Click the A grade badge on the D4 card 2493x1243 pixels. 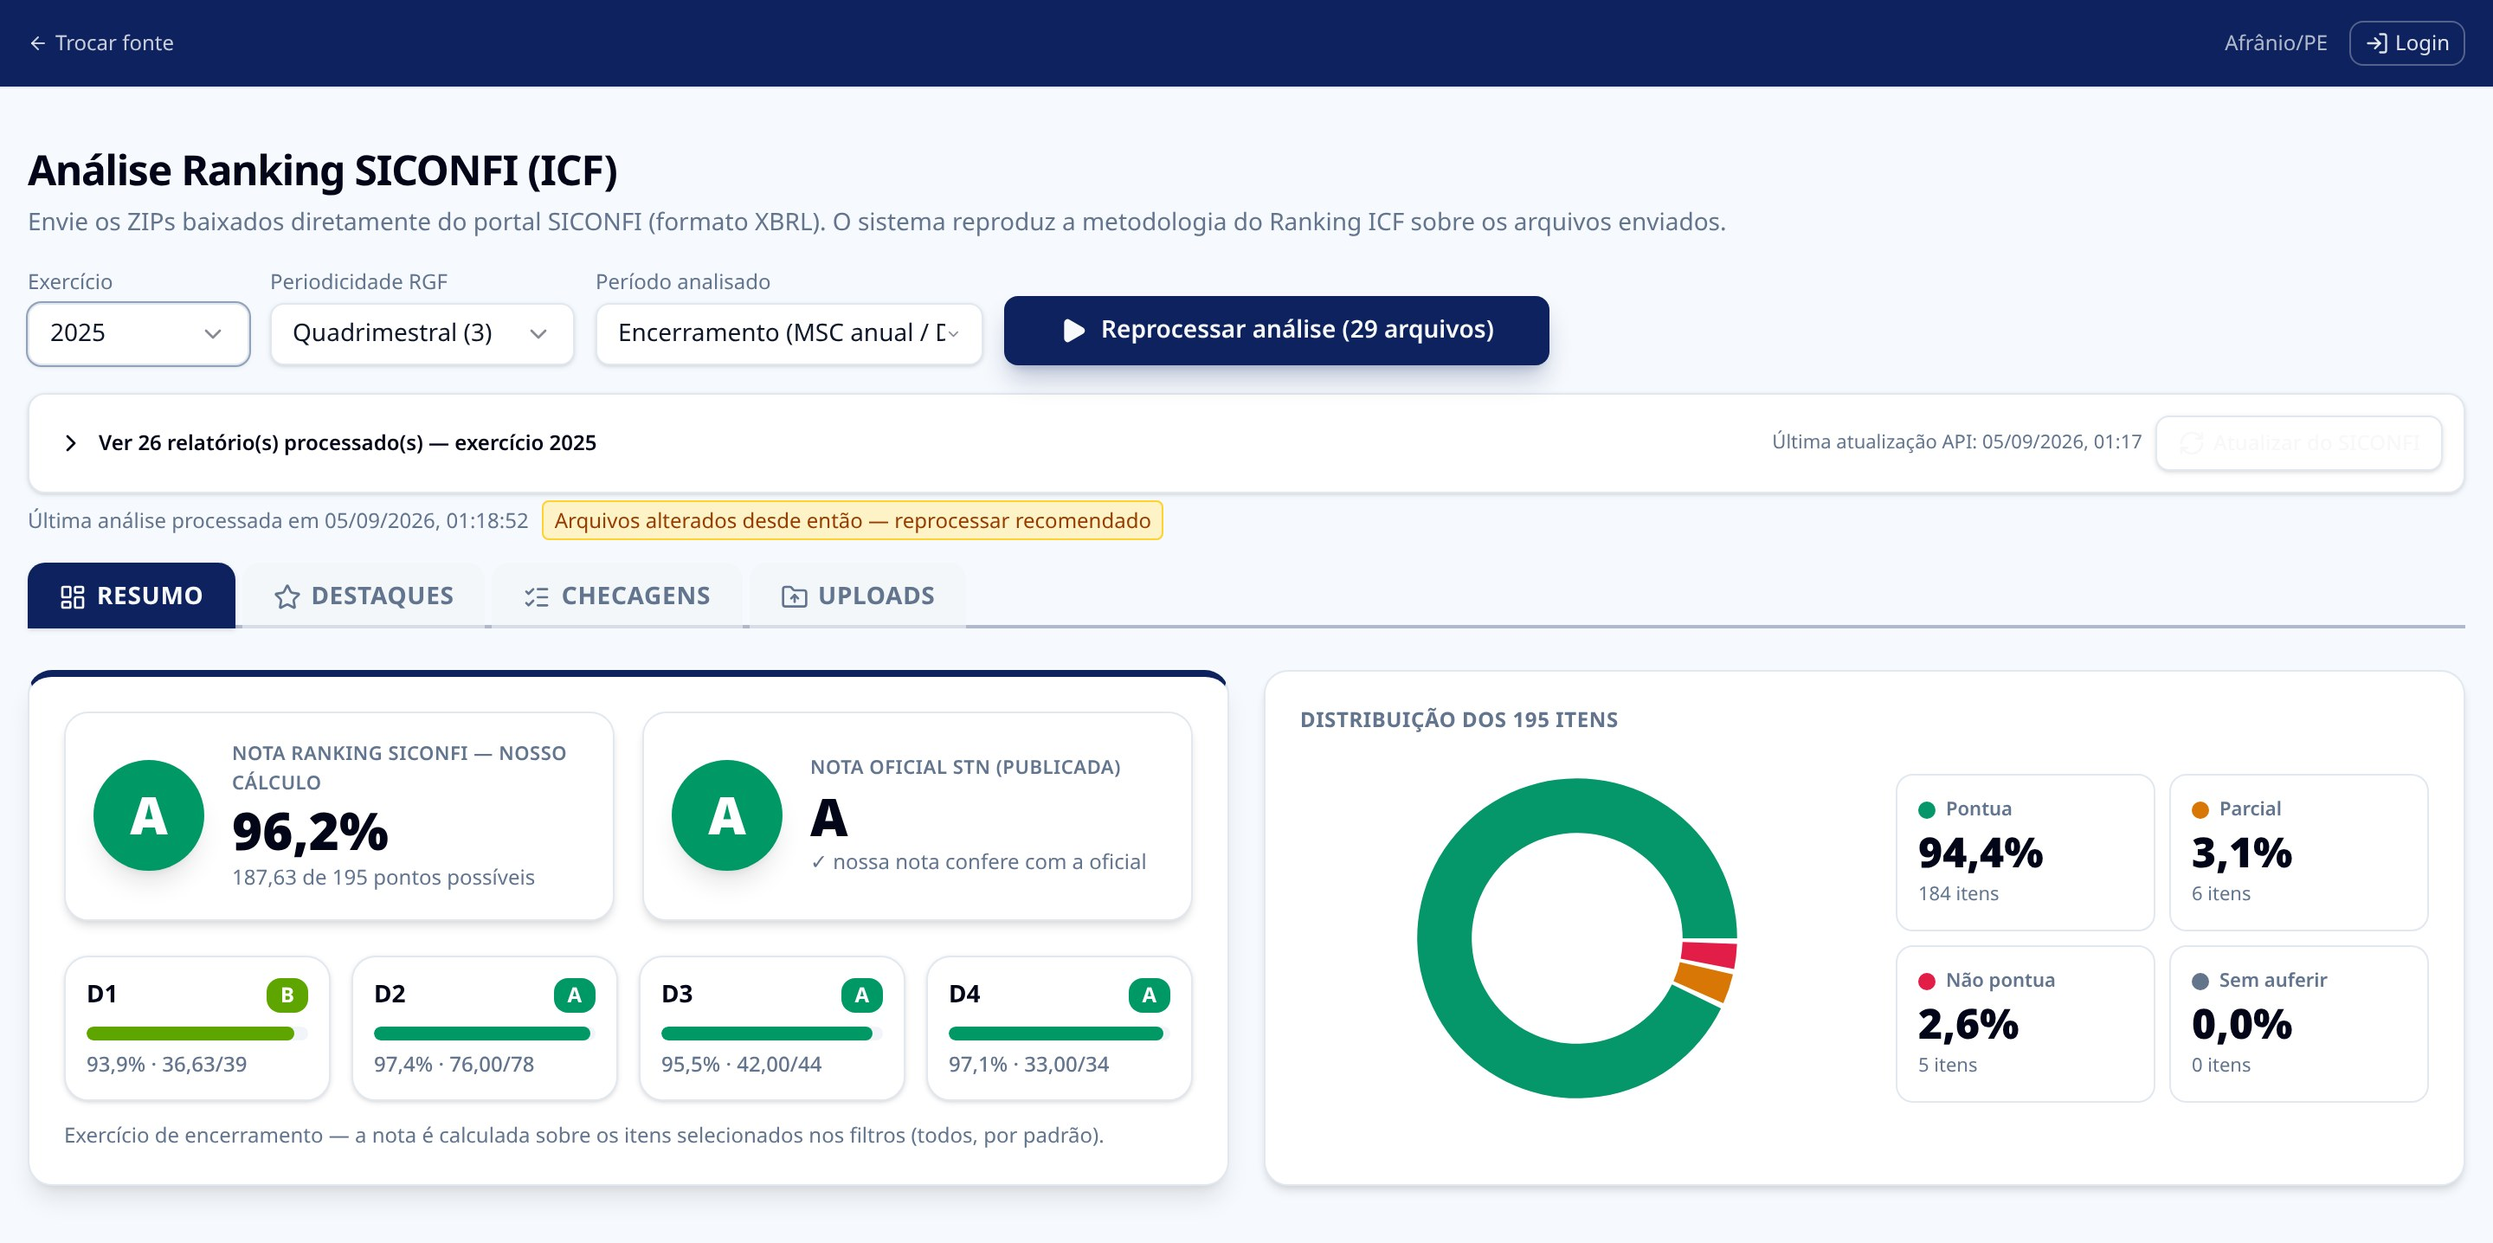click(1149, 995)
